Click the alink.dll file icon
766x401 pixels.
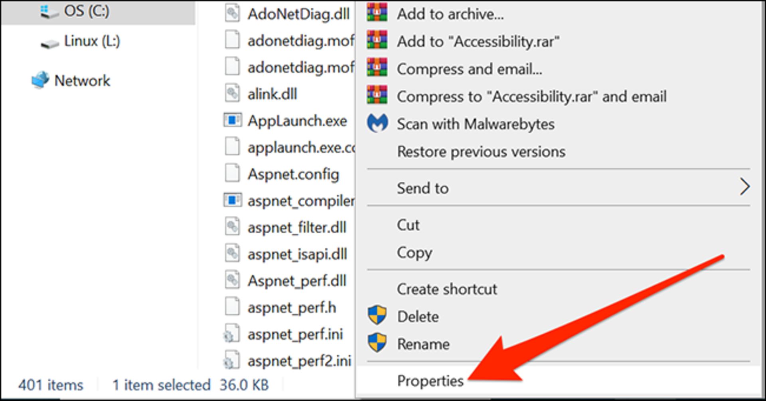pyautogui.click(x=232, y=94)
